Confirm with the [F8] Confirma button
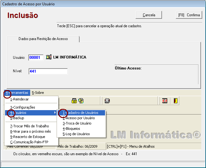 (189, 15)
